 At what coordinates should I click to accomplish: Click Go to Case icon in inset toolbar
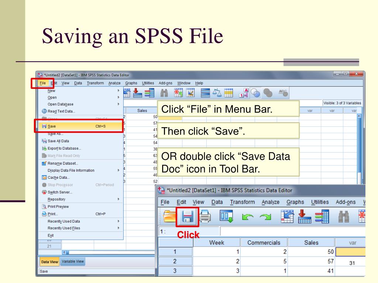[287, 216]
